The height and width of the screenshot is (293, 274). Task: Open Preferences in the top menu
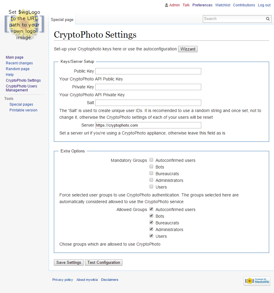pyautogui.click(x=202, y=5)
